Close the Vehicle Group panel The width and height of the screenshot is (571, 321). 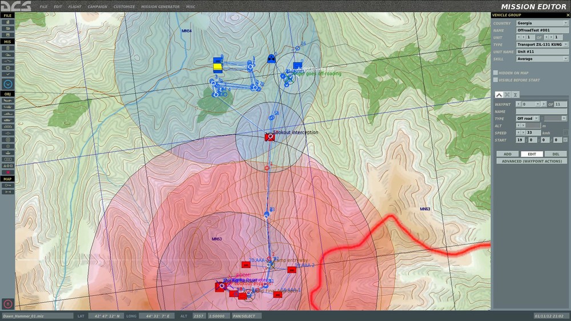568,15
